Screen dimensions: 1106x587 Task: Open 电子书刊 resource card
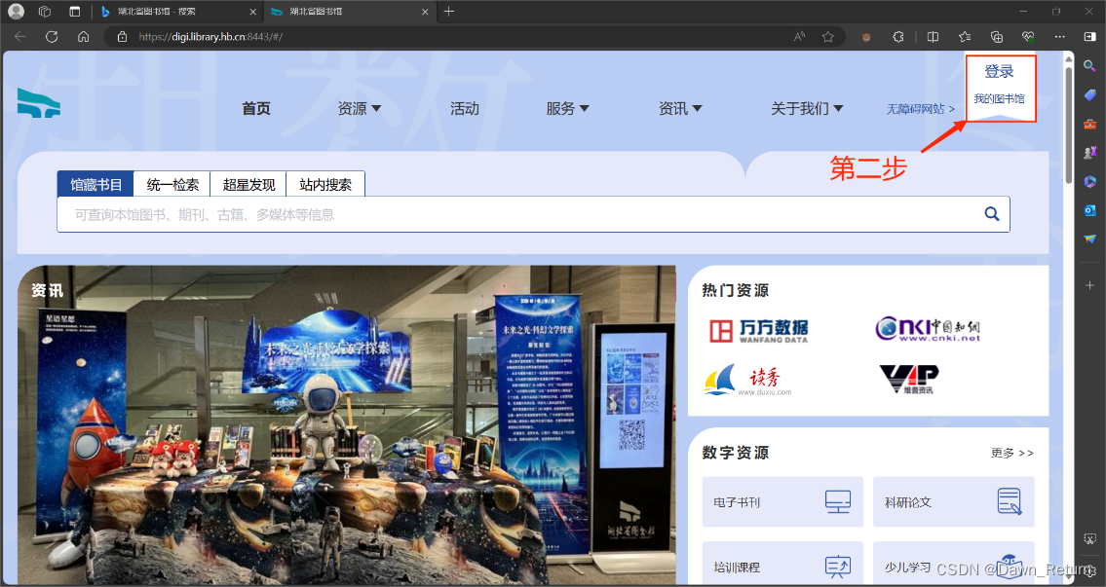782,501
